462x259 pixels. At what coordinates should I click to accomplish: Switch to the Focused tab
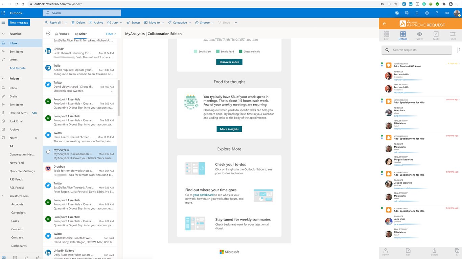(62, 34)
